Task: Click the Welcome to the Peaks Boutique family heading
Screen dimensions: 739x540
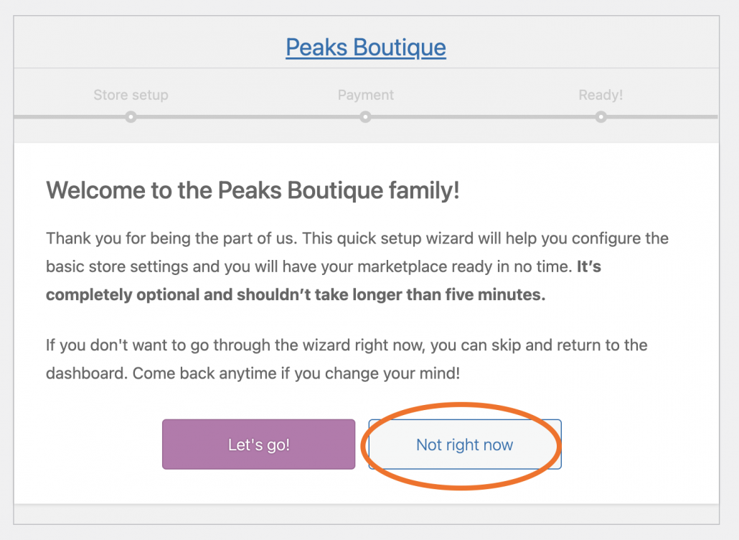Action: (253, 191)
